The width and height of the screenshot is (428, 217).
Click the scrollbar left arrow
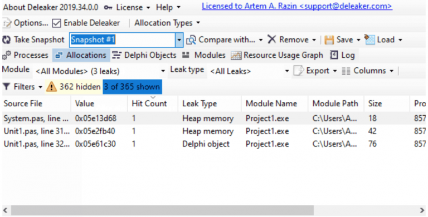tap(5, 210)
